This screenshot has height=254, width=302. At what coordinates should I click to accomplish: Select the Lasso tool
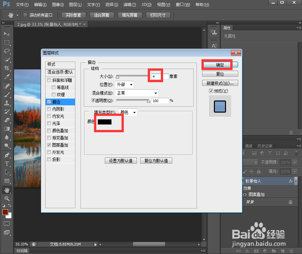(7, 51)
